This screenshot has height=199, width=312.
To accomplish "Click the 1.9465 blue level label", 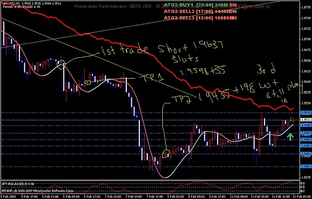I will point(306,139).
